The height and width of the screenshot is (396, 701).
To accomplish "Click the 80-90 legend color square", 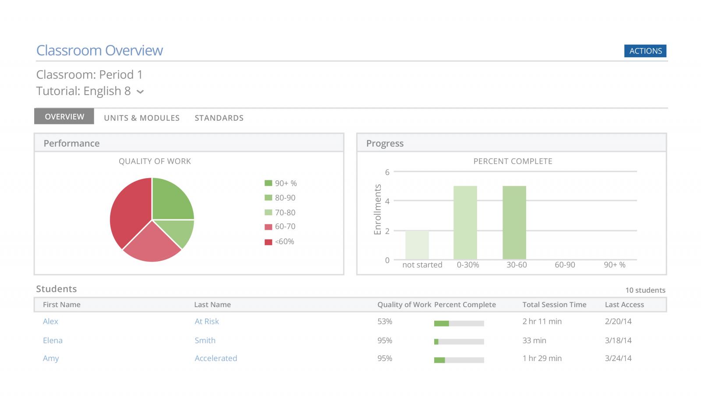I will [268, 198].
